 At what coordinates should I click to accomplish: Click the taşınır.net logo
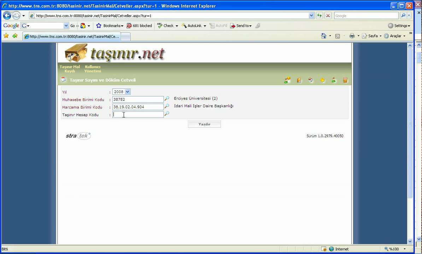point(115,53)
